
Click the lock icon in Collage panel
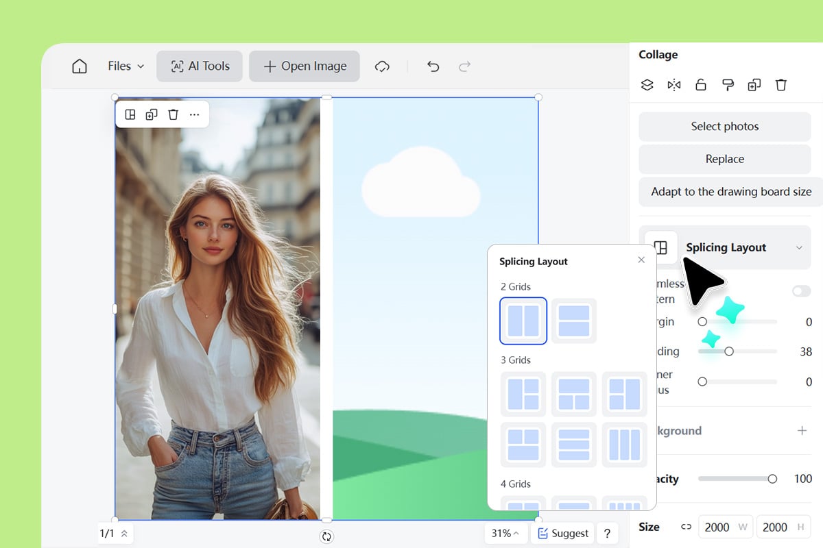700,85
